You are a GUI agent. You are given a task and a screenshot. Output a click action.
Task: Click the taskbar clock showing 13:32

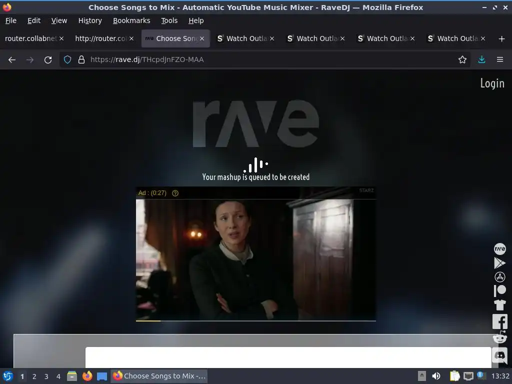[500, 376]
